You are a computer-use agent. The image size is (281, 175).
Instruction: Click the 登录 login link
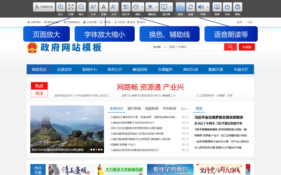click(x=239, y=22)
